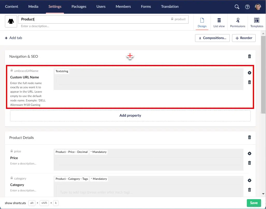This screenshot has height=209, width=266.
Task: Click the Add property button
Action: (x=130, y=115)
